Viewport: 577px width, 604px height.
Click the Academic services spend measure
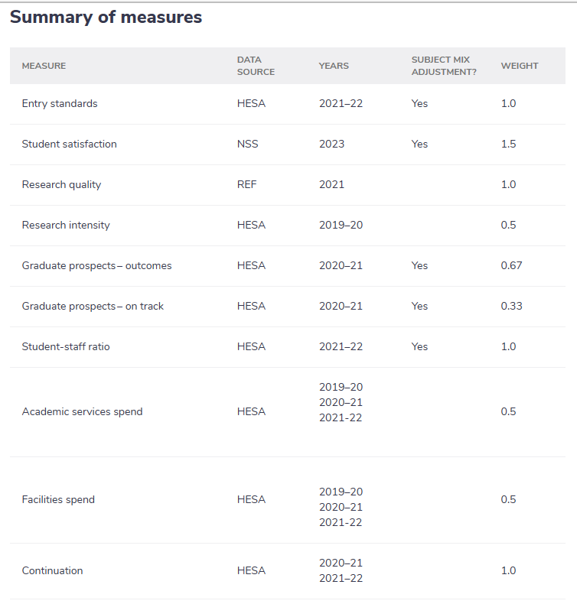[82, 412]
